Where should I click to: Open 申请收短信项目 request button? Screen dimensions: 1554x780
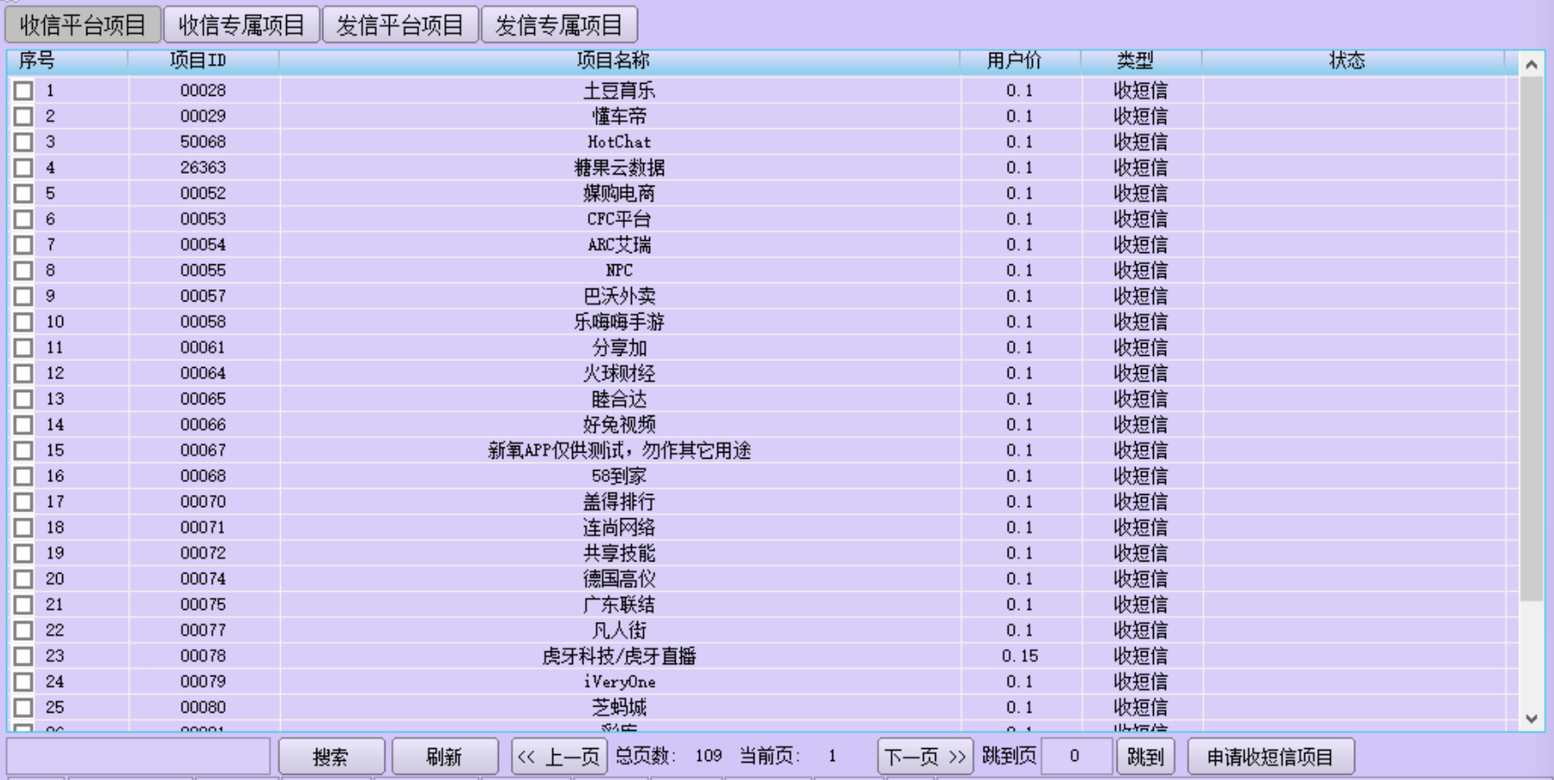tap(1271, 757)
